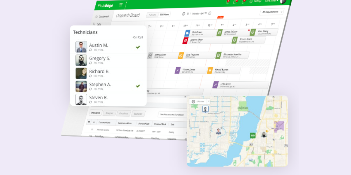Screen dimensions: 351x175
Task: Switch dispatch view to Full View
Action: pyautogui.click(x=152, y=15)
